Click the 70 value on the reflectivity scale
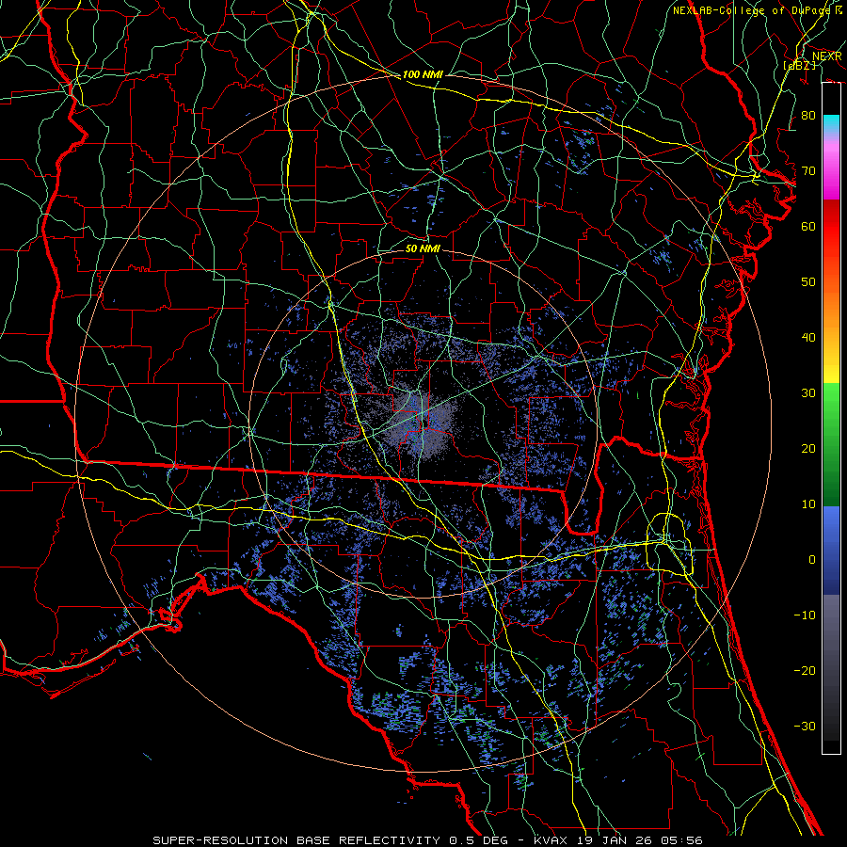847x847 pixels. click(x=808, y=171)
